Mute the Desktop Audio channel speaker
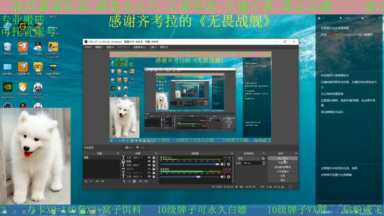The width and height of the screenshot is (384, 216). coord(223,177)
